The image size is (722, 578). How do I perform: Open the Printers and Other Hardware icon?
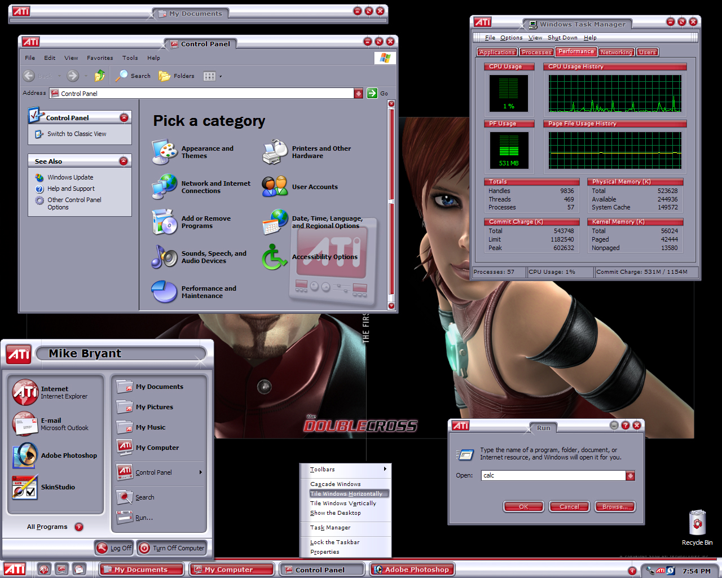pos(275,152)
